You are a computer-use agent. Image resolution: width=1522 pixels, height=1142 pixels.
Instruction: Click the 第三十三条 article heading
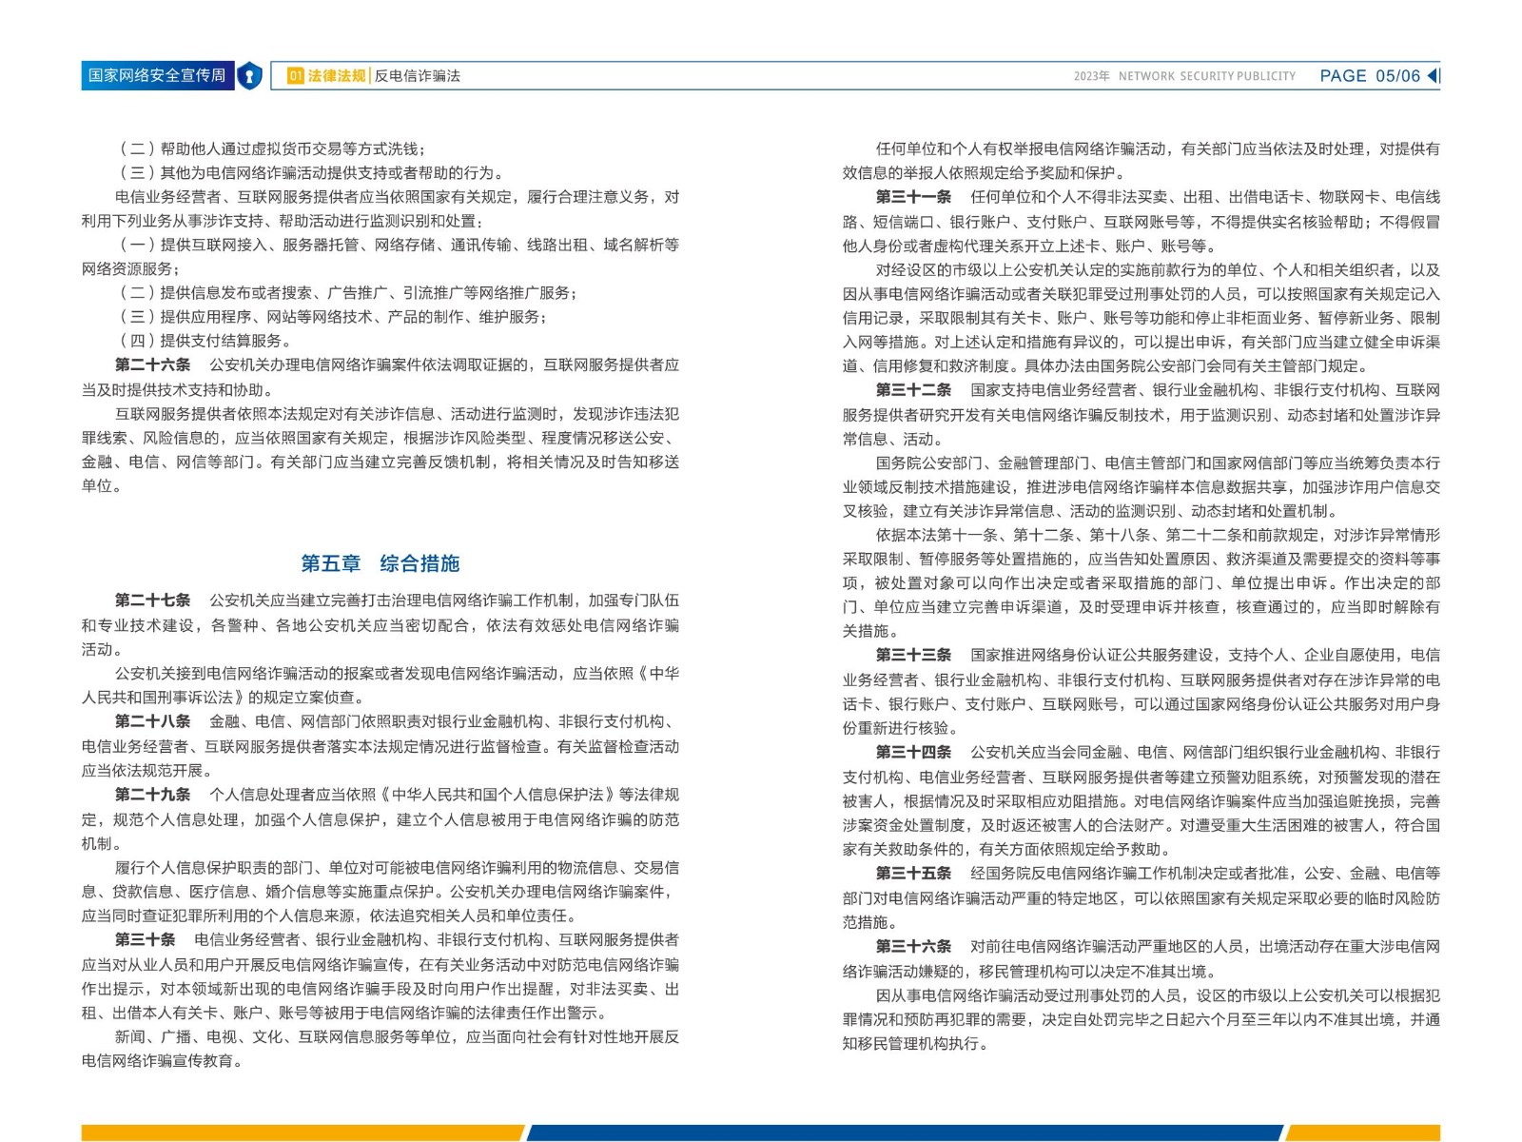click(x=913, y=655)
